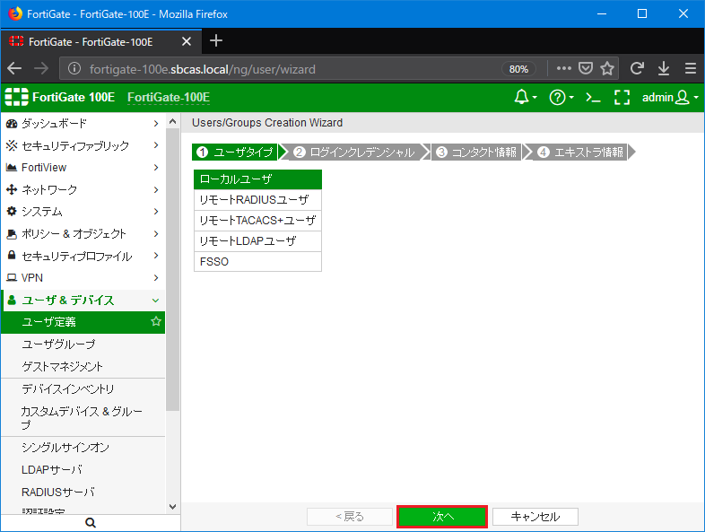Image resolution: width=705 pixels, height=532 pixels.
Task: Click sidebar search magnifier icon
Action: [x=91, y=522]
